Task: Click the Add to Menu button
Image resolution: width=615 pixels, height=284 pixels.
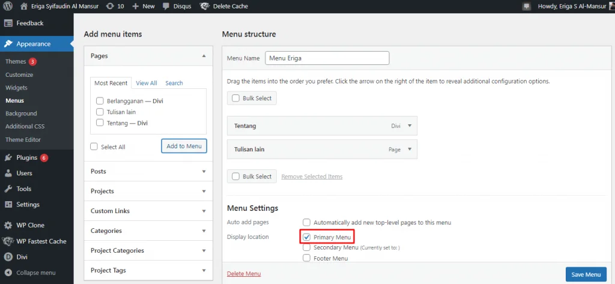Action: 184,146
